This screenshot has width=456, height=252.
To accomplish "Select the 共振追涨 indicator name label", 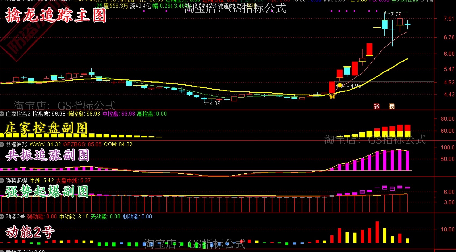I will pos(16,144).
